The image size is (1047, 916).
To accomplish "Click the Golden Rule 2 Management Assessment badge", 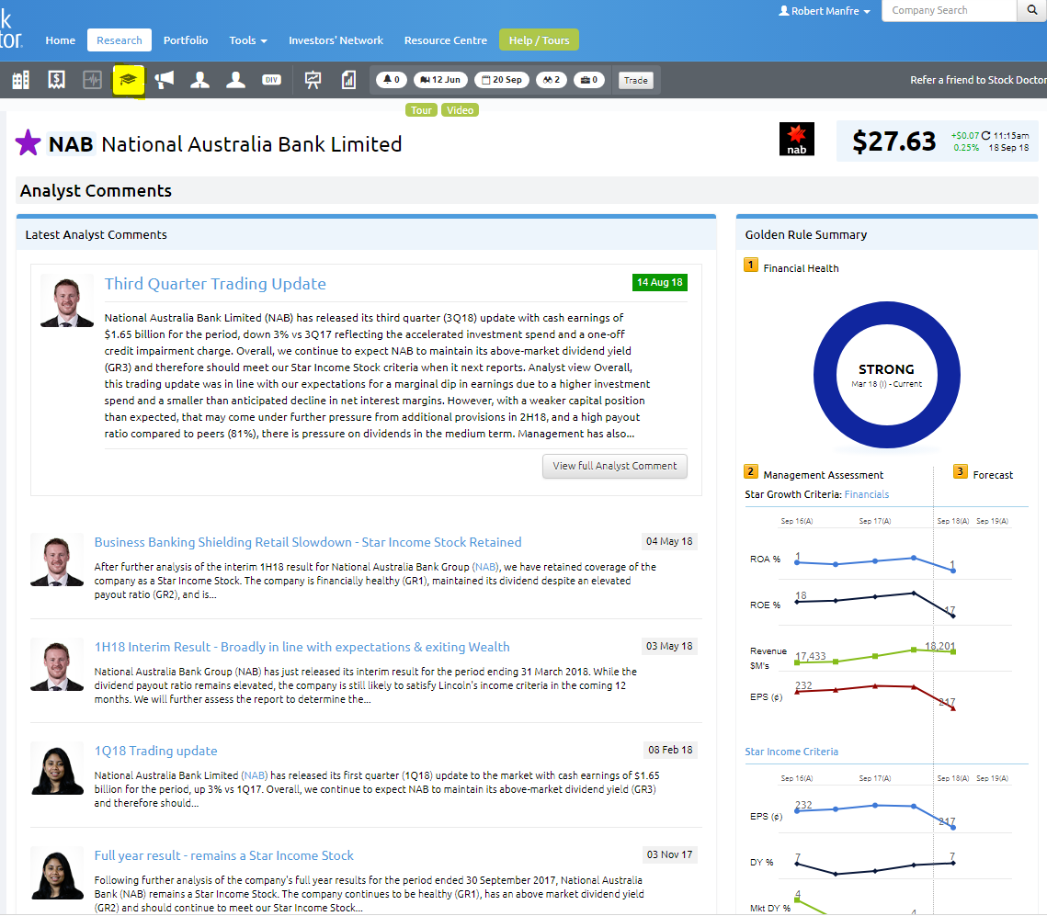I will pos(750,471).
